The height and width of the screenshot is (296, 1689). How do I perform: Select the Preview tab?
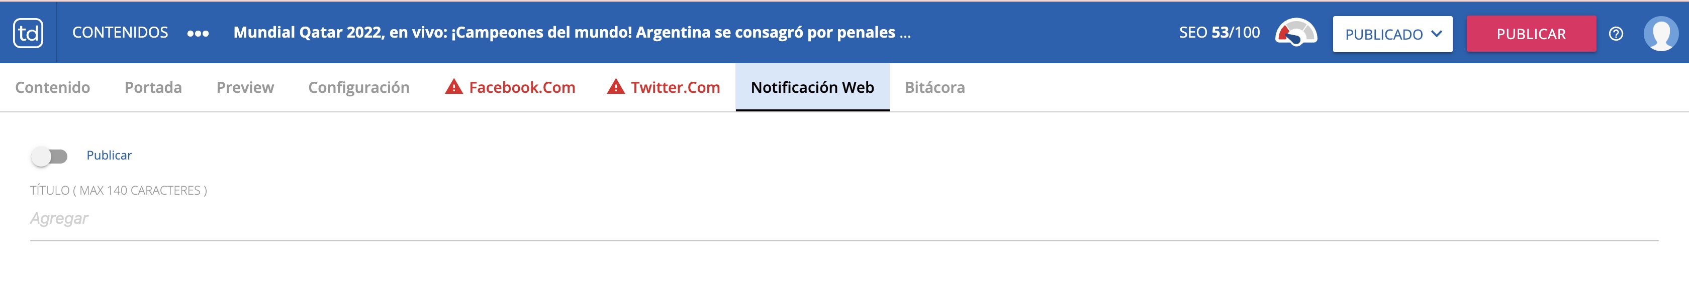pyautogui.click(x=245, y=88)
